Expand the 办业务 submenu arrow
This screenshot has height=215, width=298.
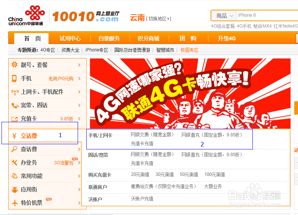coord(79,163)
